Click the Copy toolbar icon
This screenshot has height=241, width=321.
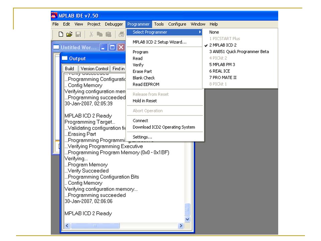(100, 34)
